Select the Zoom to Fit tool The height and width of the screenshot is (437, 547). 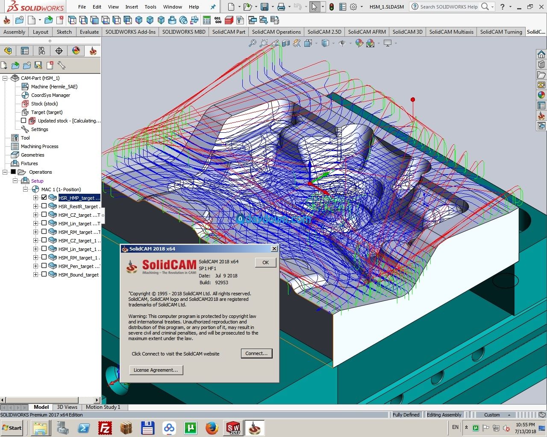253,43
